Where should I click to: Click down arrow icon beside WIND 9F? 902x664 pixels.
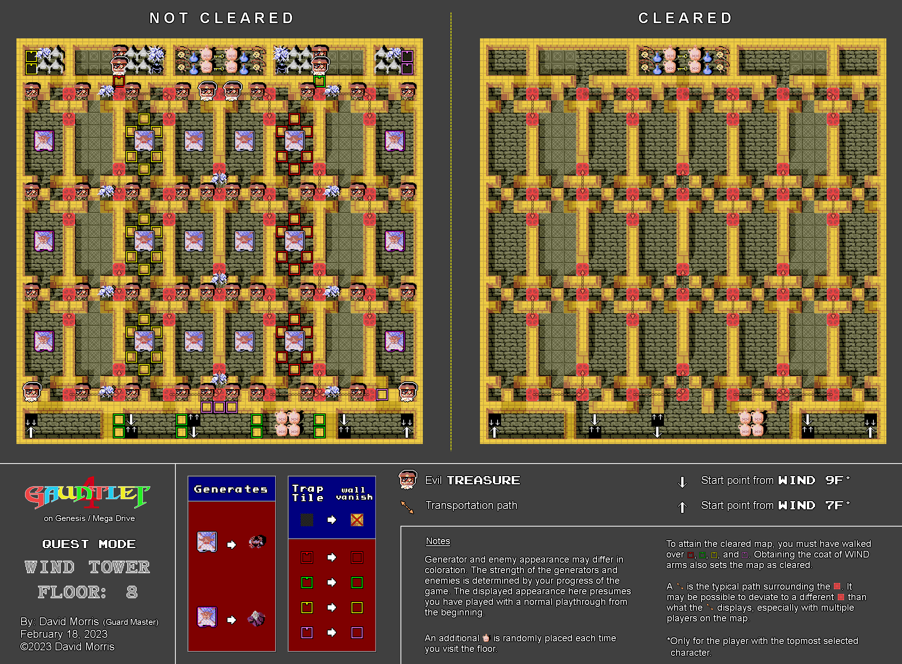682,482
